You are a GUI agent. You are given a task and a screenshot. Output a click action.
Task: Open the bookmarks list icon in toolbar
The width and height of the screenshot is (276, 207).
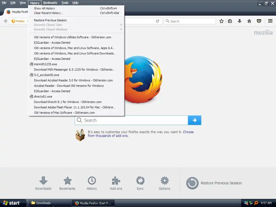(x=230, y=21)
